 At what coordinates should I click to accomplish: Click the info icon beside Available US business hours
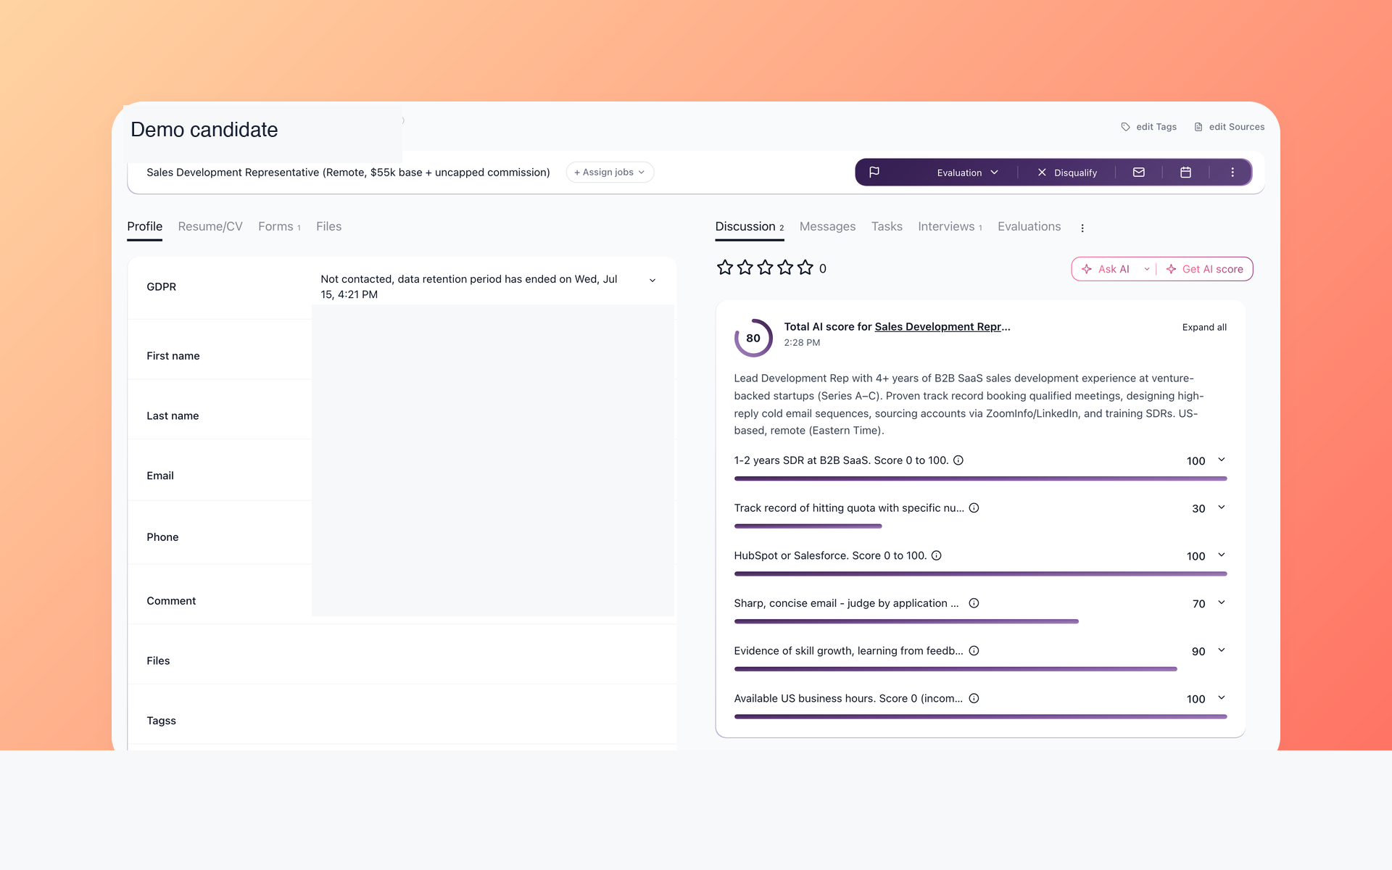[x=974, y=699]
